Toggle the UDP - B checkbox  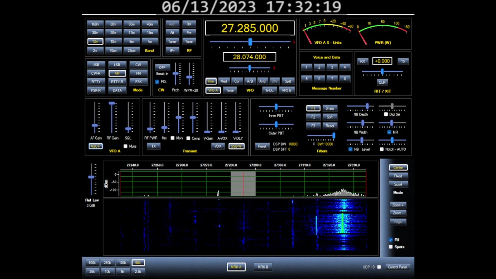(379, 267)
